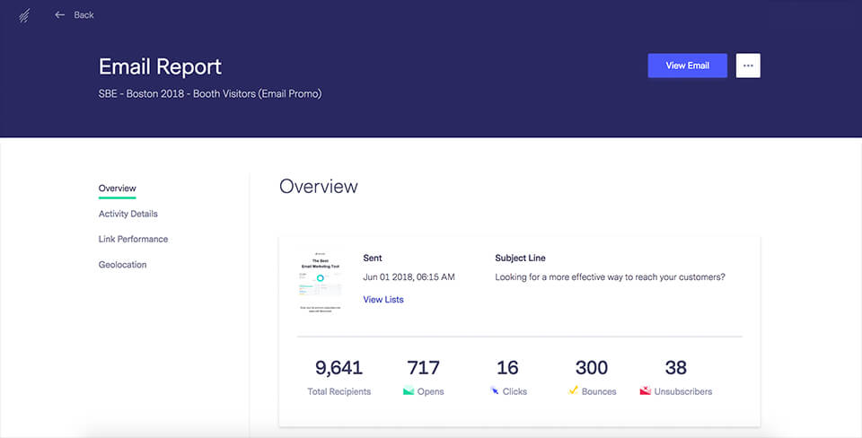Click the 9,641 Total Recipients stat
This screenshot has height=438, width=862.
(x=339, y=368)
